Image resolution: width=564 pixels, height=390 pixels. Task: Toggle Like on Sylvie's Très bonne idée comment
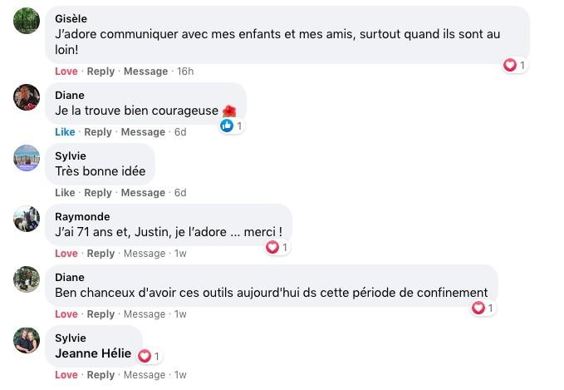65,193
